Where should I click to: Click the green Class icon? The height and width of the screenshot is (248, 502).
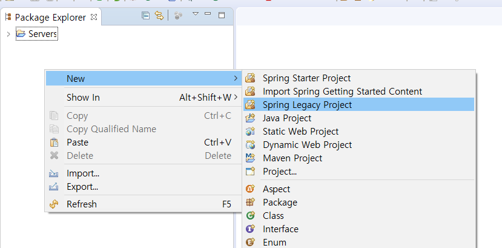[x=250, y=216]
